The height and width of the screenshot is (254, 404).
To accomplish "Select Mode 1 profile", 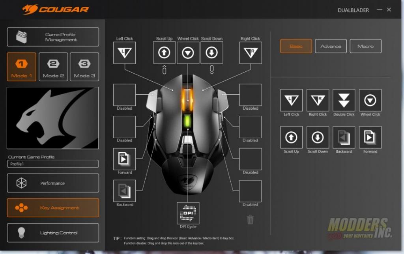I will click(21, 67).
